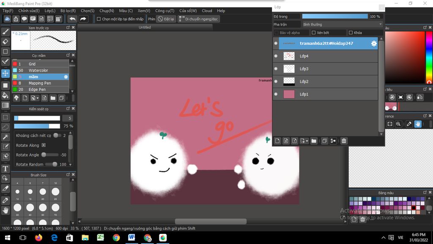433x244 pixels.
Task: Select the Mapping Pen brush
Action: pos(41,83)
